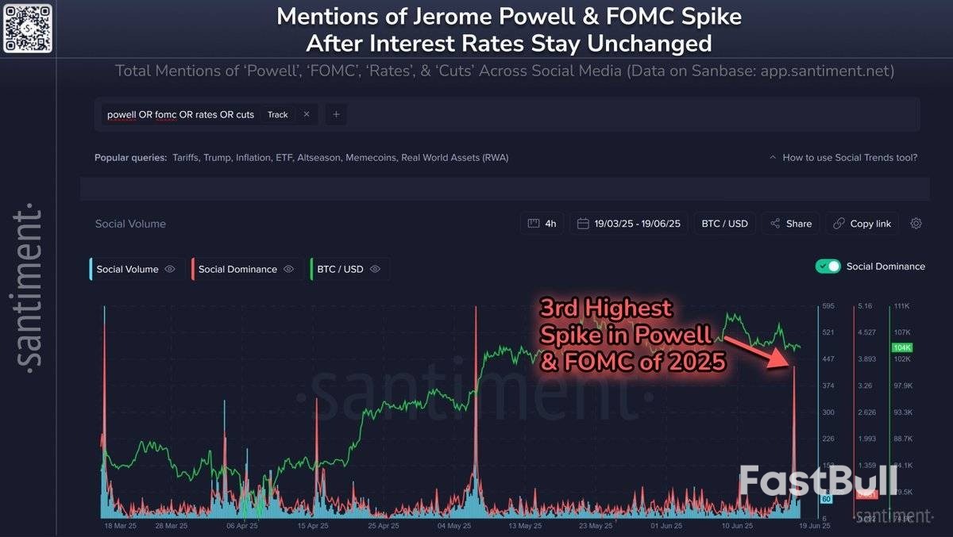Hide the Social Volume metric via eye icon
Viewport: 953px width, 537px height.
(170, 269)
